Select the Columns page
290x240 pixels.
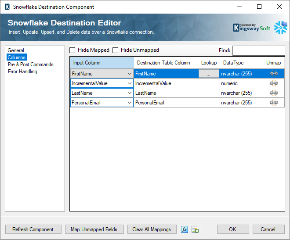(x=17, y=57)
